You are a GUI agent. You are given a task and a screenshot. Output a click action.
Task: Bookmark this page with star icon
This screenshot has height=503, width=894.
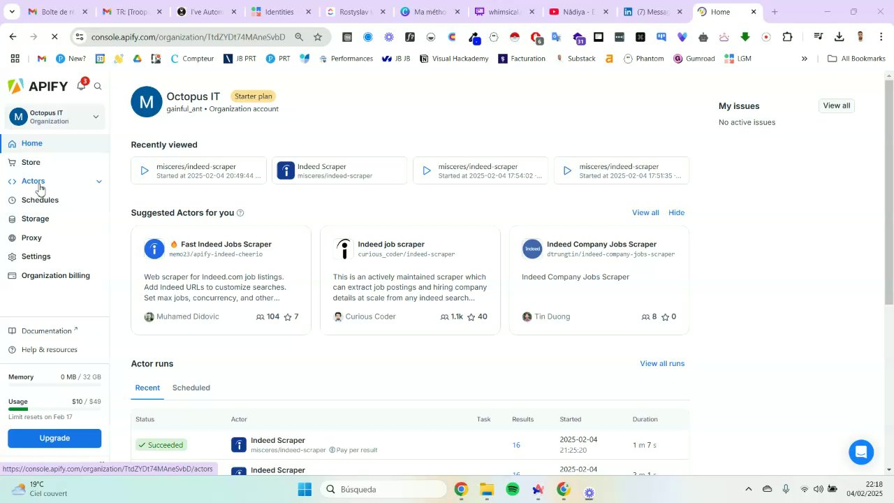(x=318, y=37)
